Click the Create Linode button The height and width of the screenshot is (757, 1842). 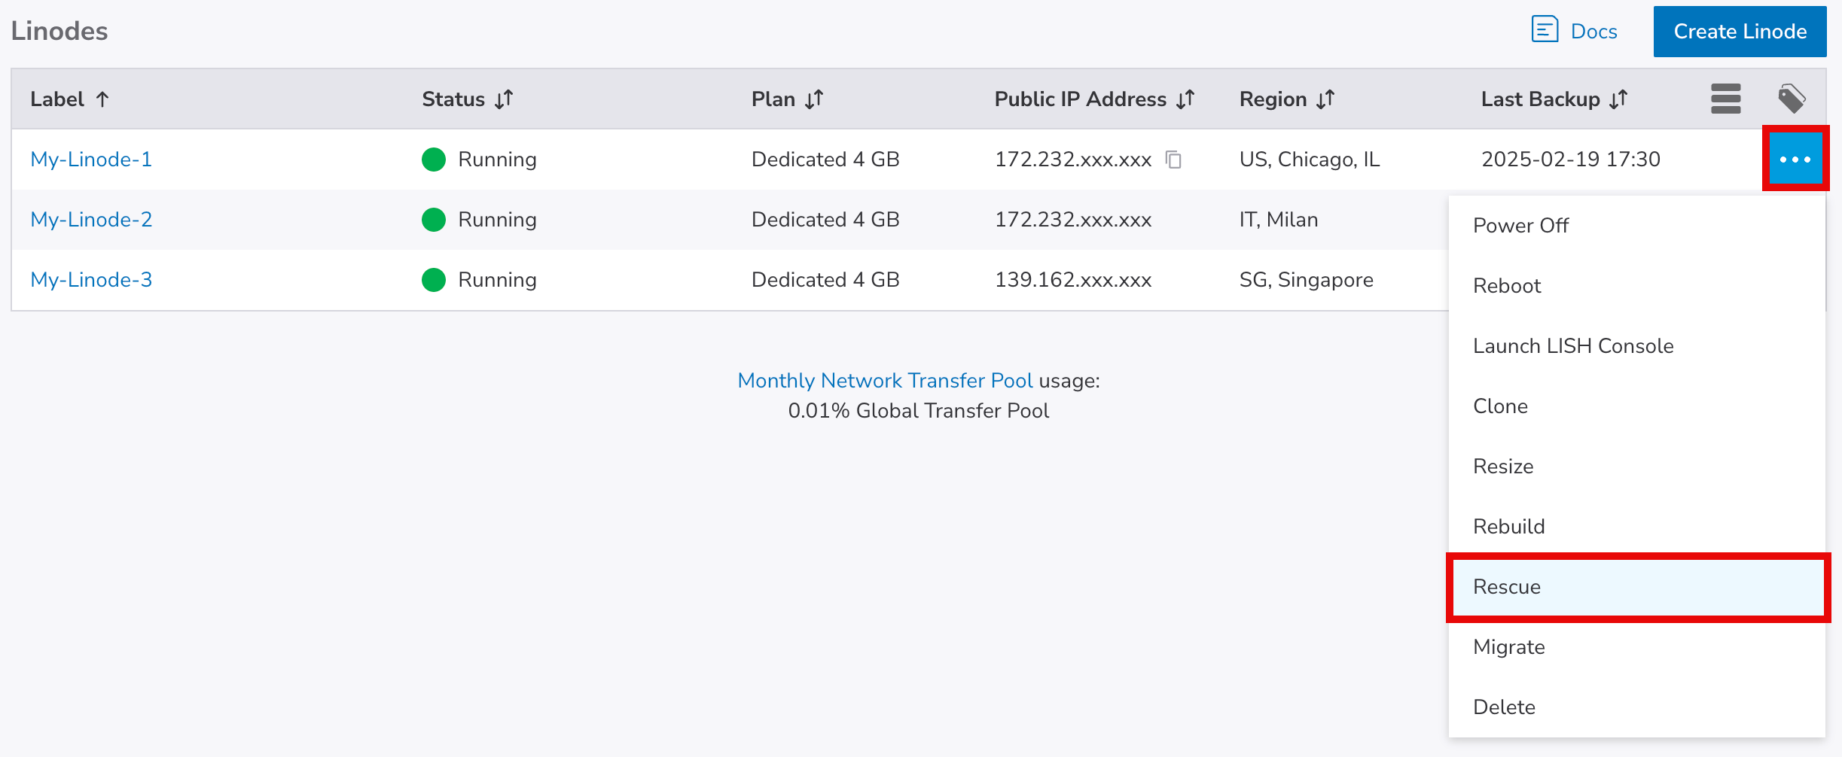[x=1740, y=32]
